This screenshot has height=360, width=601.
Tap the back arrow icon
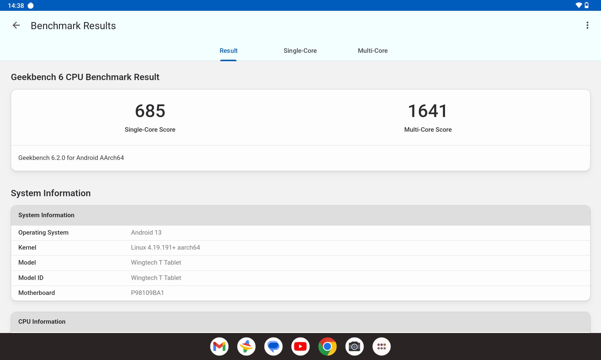(x=16, y=25)
